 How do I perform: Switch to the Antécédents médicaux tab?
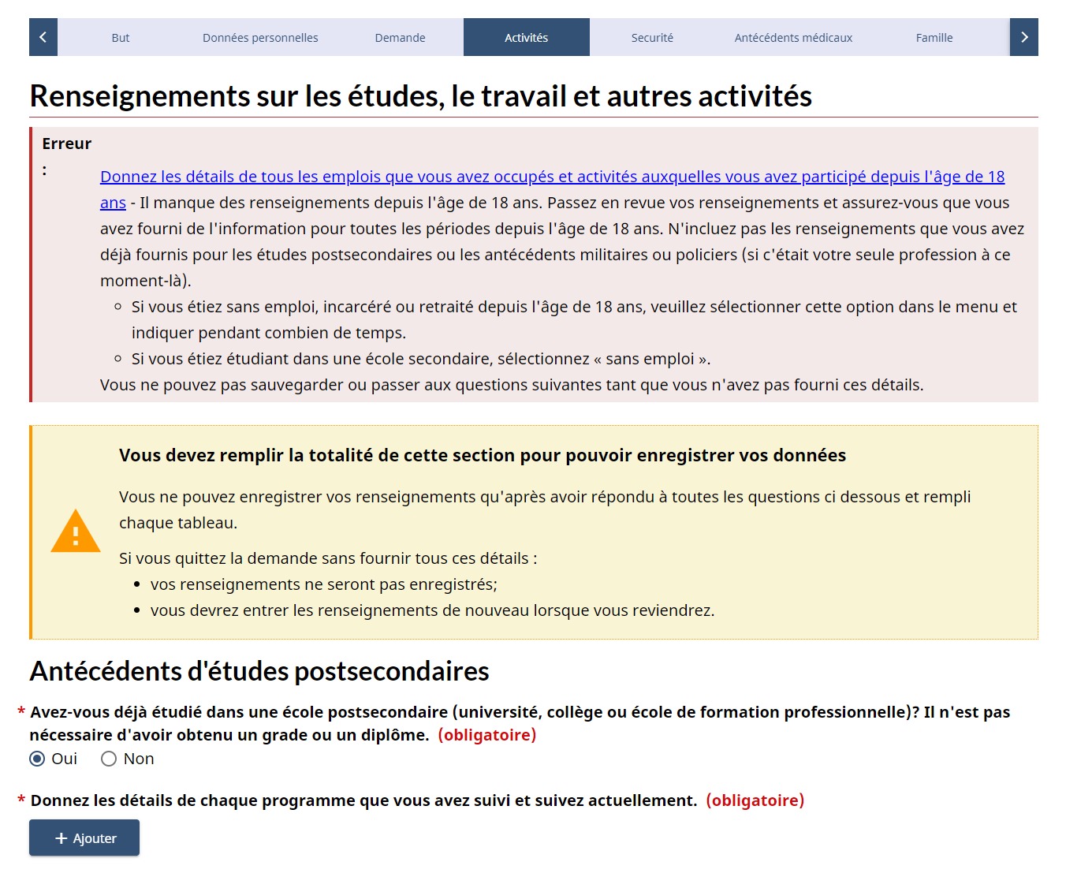[793, 38]
